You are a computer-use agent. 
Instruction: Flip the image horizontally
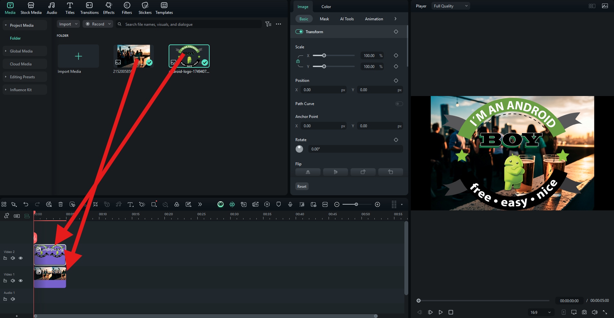pyautogui.click(x=308, y=172)
